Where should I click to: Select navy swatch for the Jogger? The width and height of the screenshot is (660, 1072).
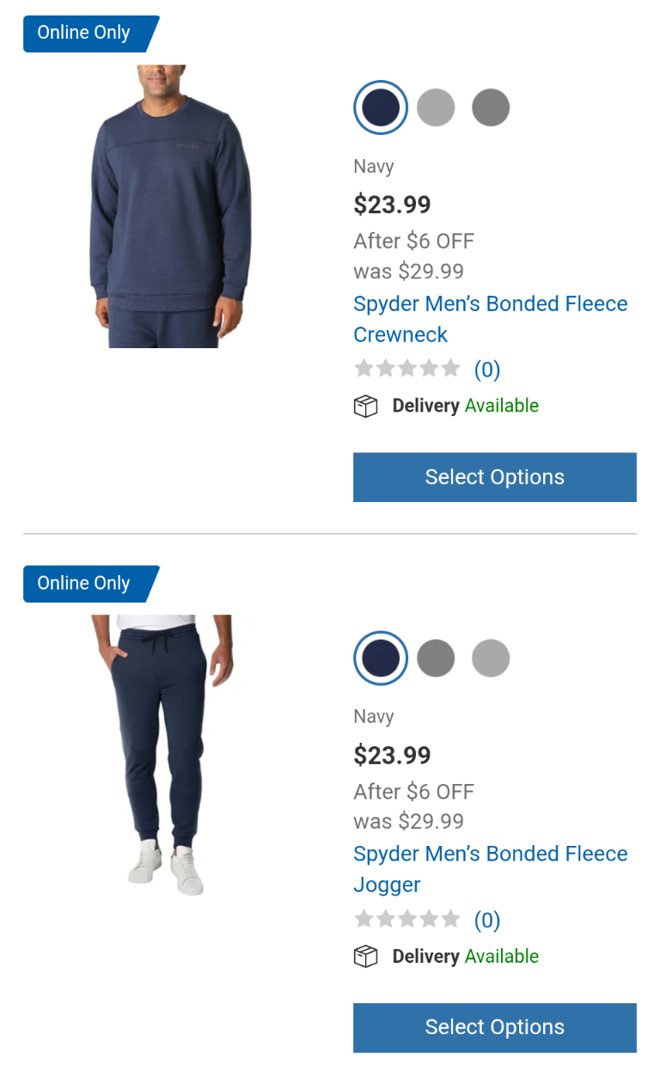(x=381, y=659)
